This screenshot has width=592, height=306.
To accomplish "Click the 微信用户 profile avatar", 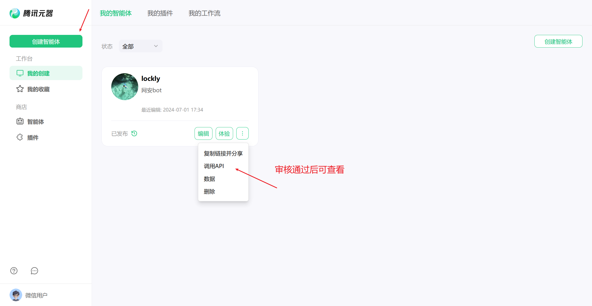I will (x=16, y=295).
